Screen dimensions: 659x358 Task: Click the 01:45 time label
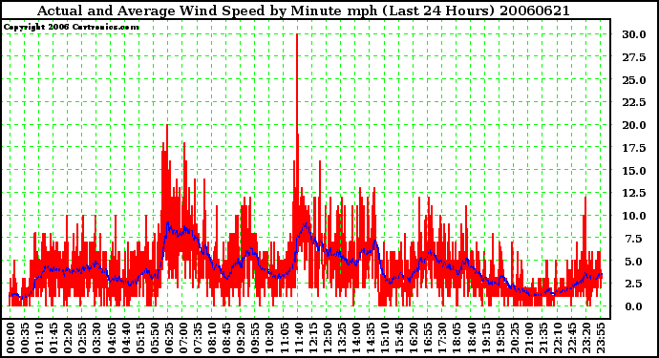point(53,338)
